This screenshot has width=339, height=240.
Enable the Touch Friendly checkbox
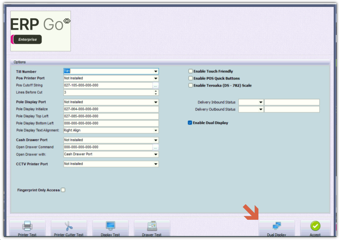click(190, 71)
